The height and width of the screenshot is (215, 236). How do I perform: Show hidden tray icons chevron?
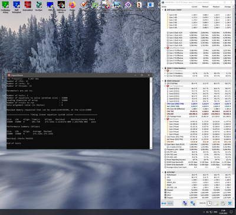[x=204, y=212]
